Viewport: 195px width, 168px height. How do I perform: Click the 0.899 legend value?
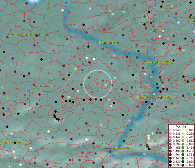(x=176, y=144)
